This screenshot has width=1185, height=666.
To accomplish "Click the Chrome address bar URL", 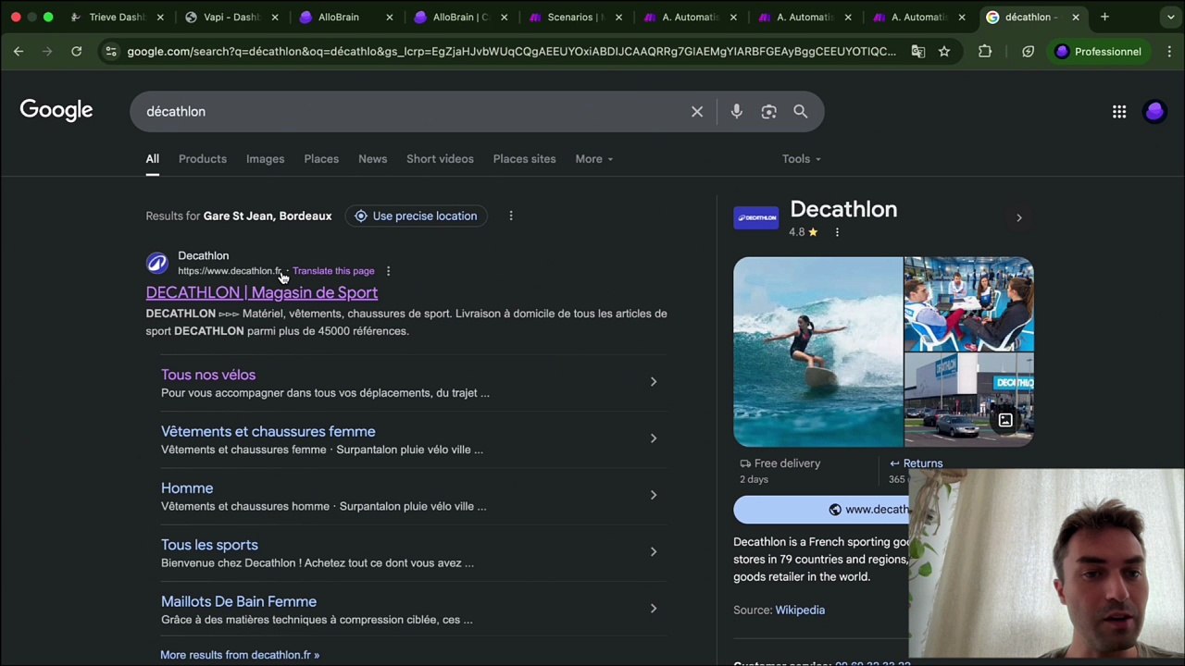I will pyautogui.click(x=512, y=52).
